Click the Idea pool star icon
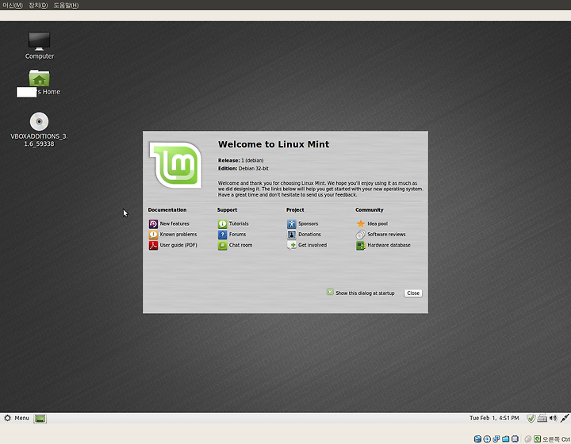Screen dimensions: 571x444 (x=361, y=224)
